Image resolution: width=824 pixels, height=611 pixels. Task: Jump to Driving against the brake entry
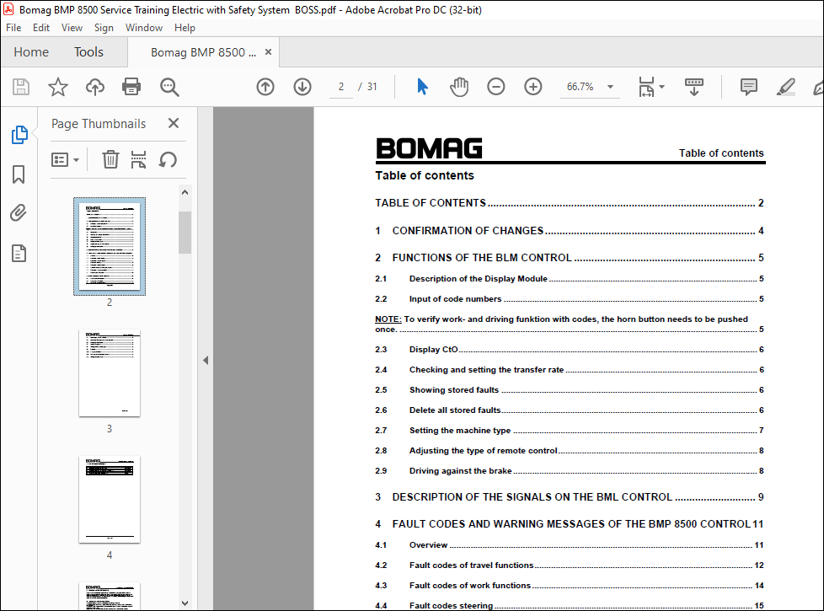[569, 471]
